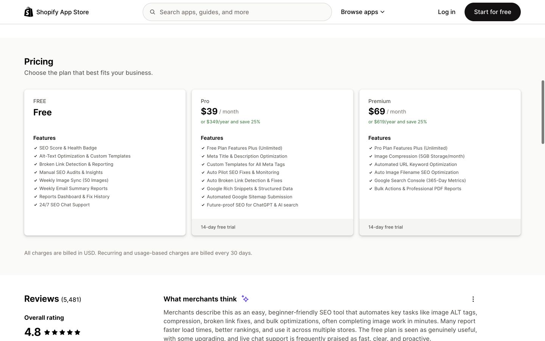The height and width of the screenshot is (341, 545).
Task: Click 'Weekly Email Summary Reports' feature
Action: click(x=73, y=188)
